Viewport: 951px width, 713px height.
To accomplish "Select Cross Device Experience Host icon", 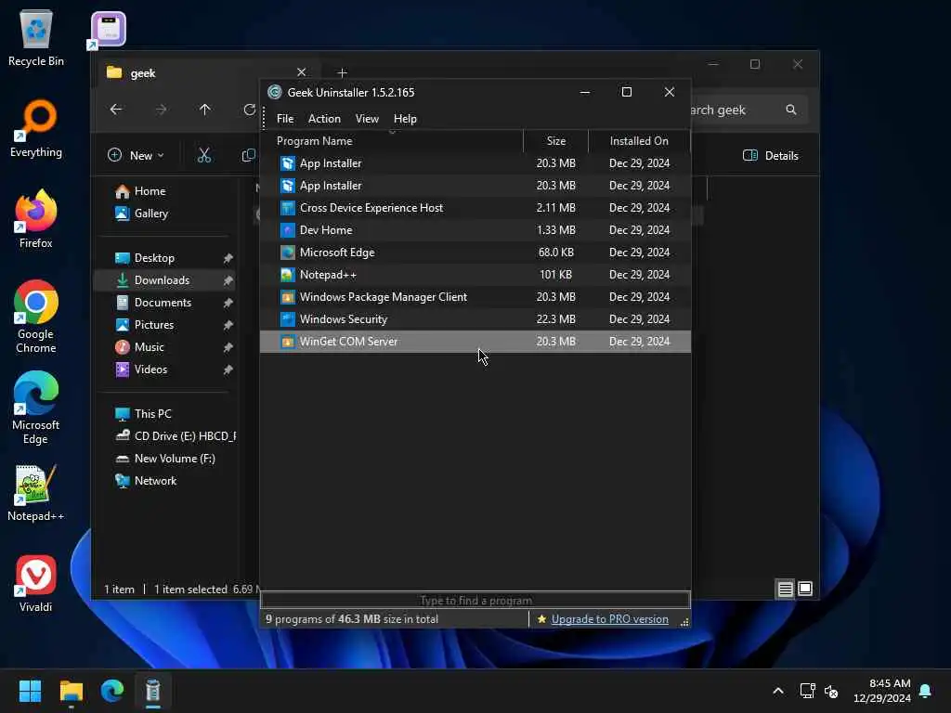I will [288, 208].
